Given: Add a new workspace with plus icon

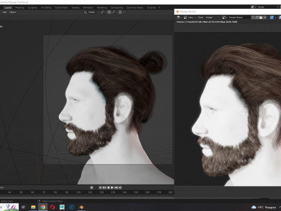Looking at the screenshot, I should 159,8.
